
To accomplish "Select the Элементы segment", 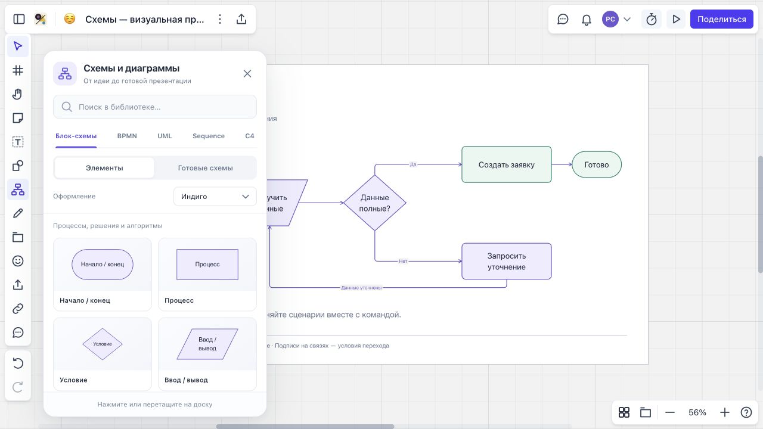I will point(104,168).
